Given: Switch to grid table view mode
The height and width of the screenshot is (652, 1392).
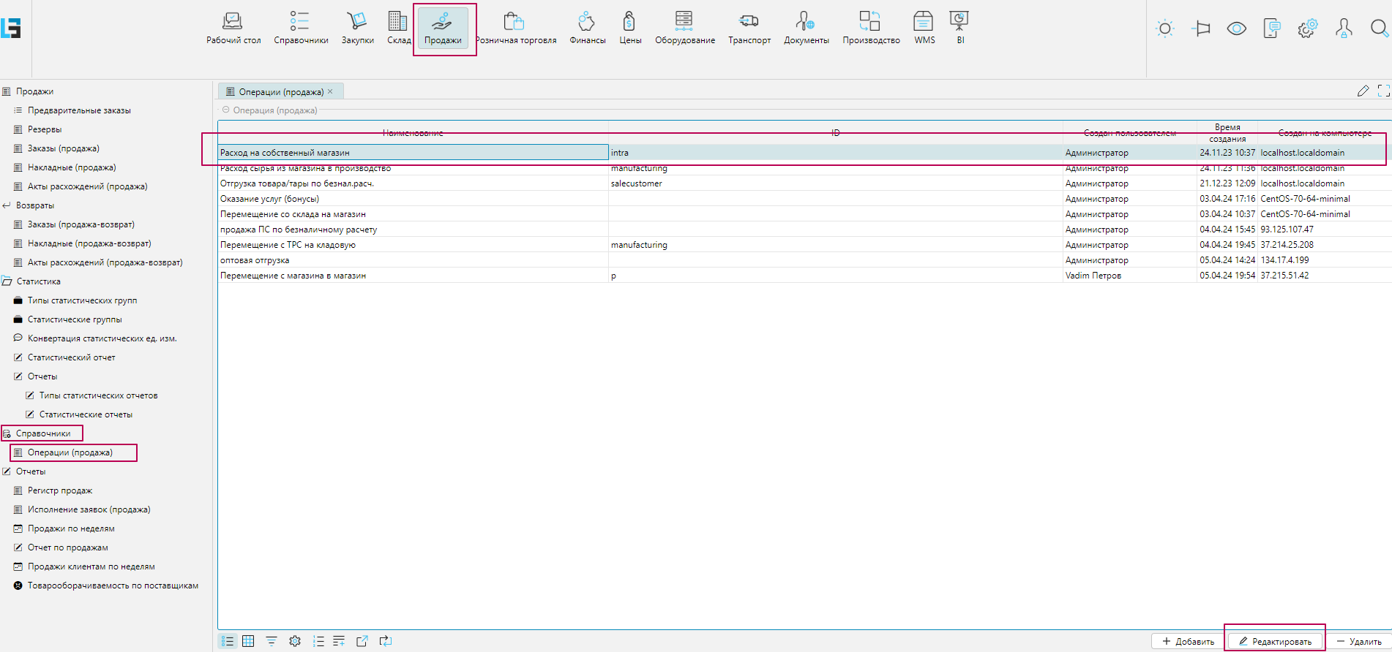Looking at the screenshot, I should [248, 641].
